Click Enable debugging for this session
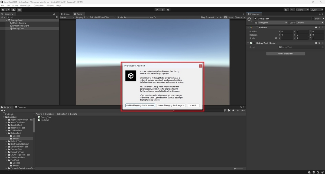325x174 pixels. (x=140, y=105)
